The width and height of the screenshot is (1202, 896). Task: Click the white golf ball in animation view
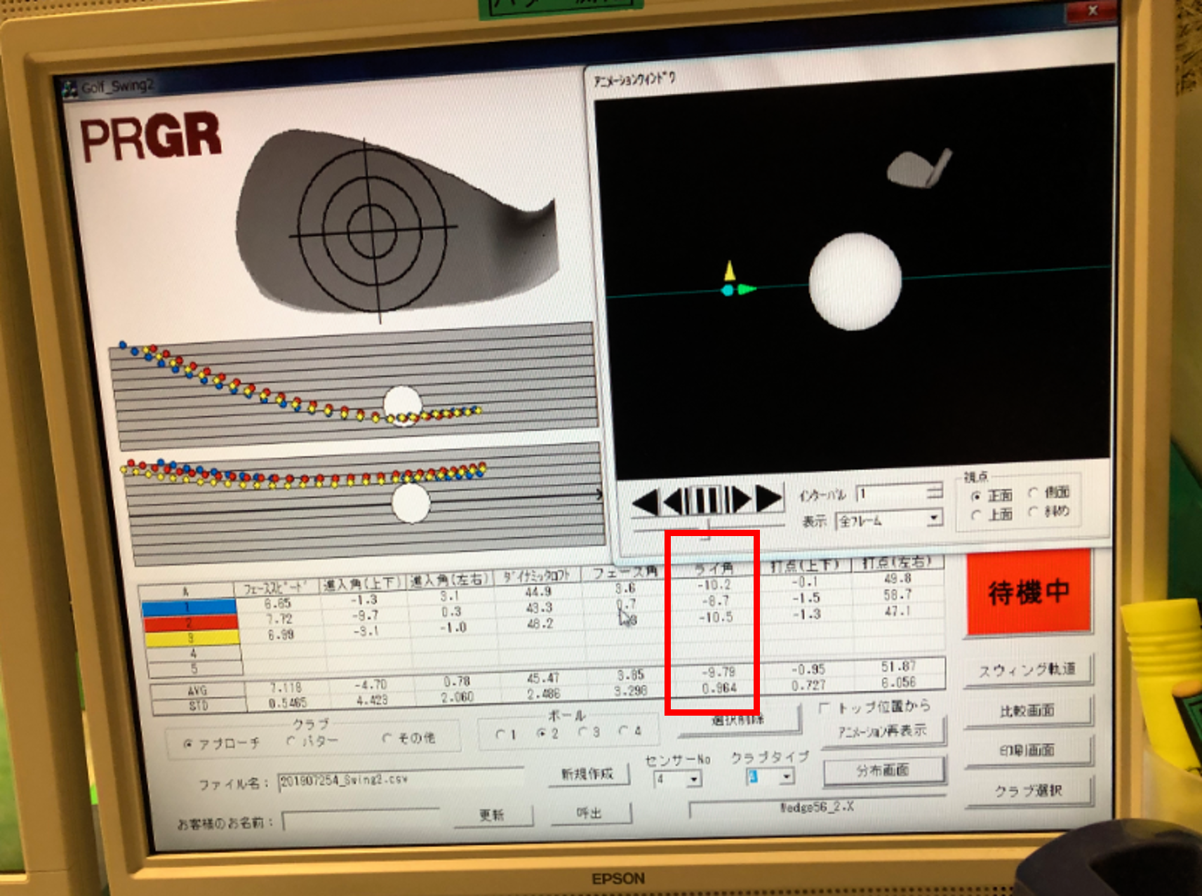(855, 281)
